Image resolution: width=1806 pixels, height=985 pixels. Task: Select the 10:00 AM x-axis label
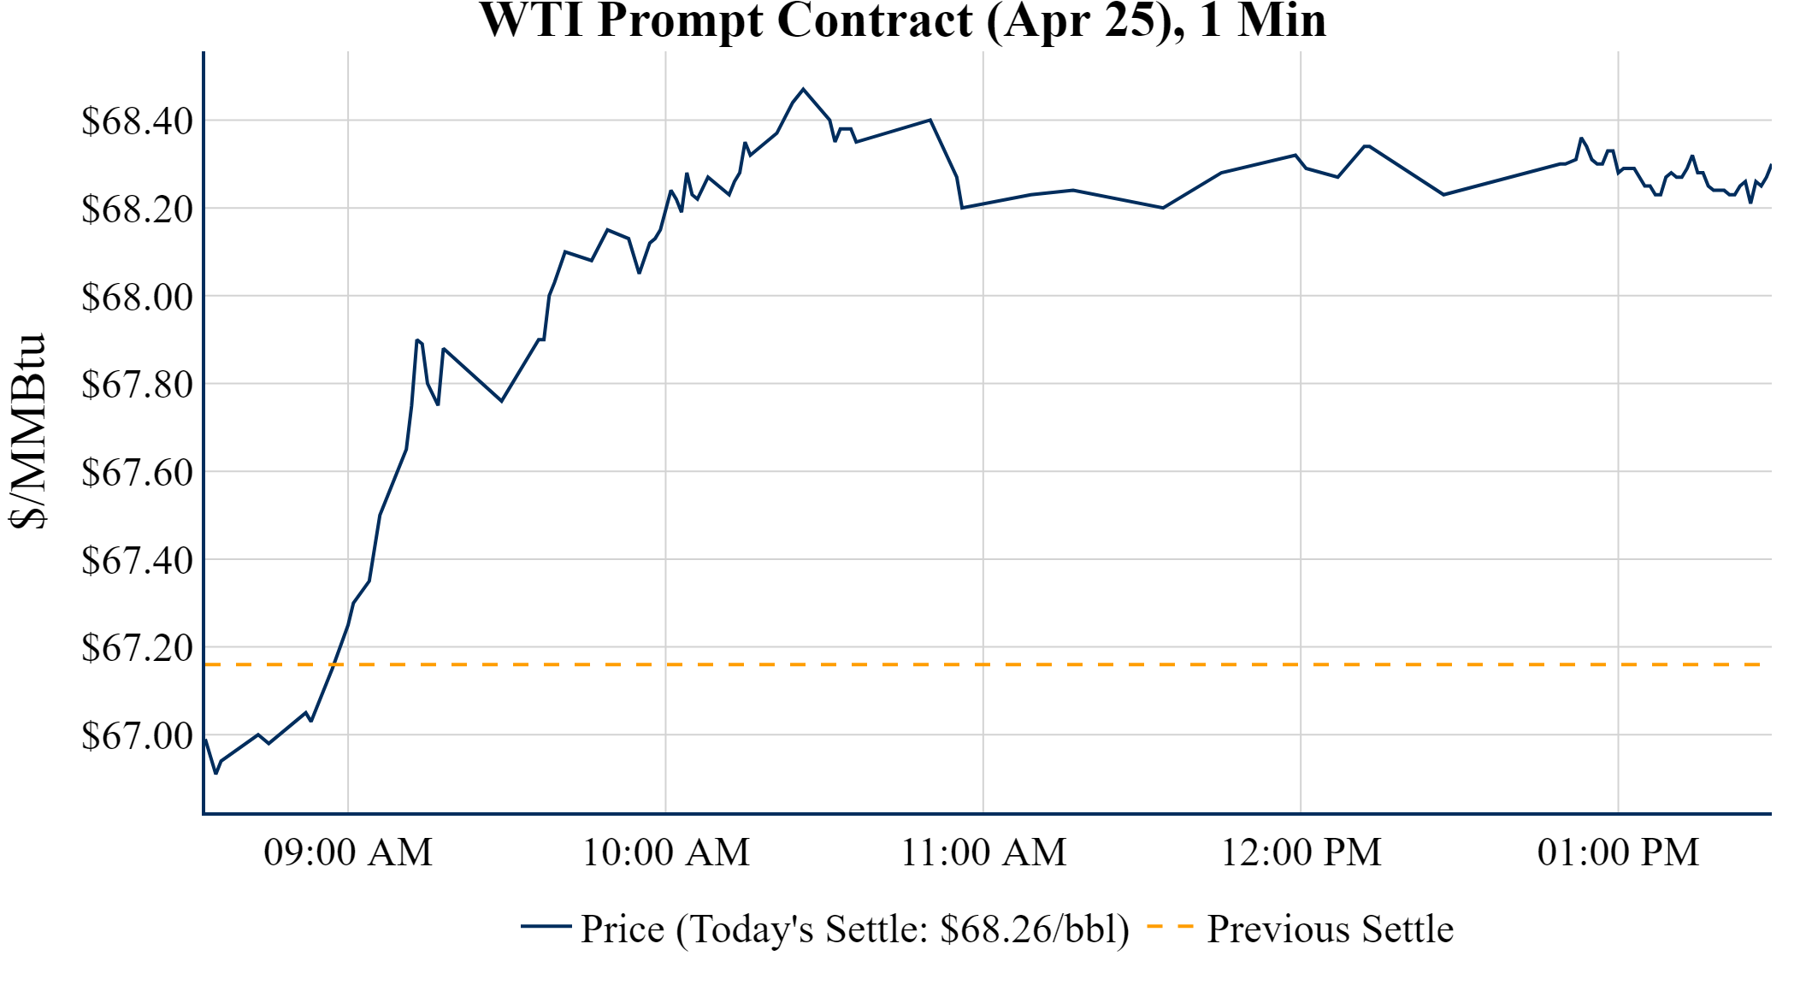pos(665,852)
